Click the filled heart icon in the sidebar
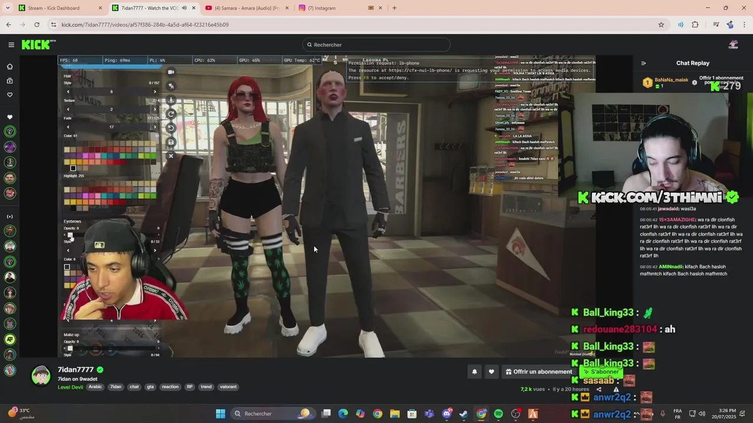 [10, 117]
